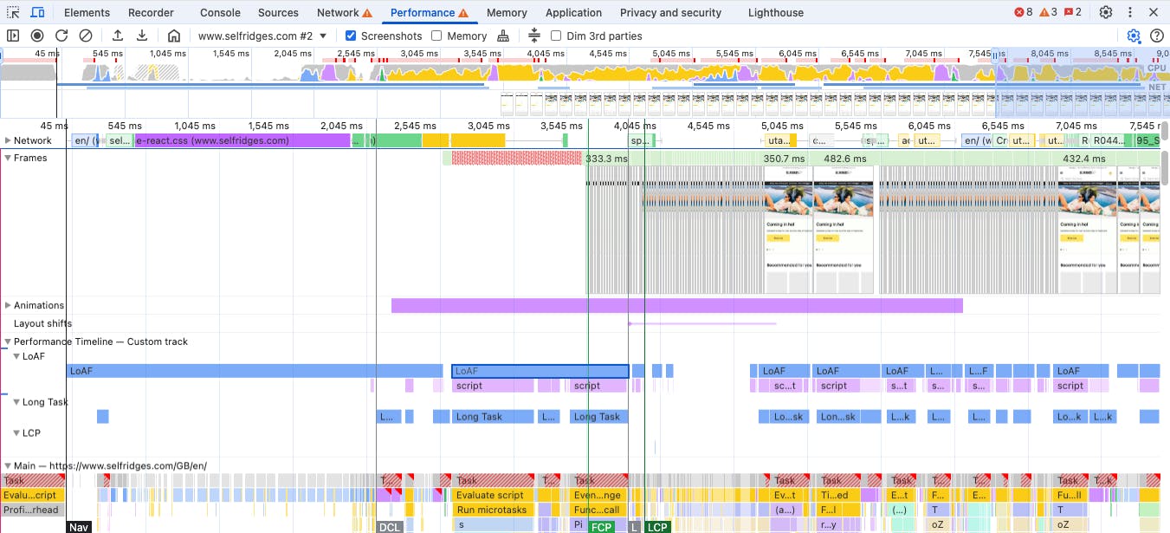Upload a saved performance profile
This screenshot has width=1170, height=533.
(118, 36)
